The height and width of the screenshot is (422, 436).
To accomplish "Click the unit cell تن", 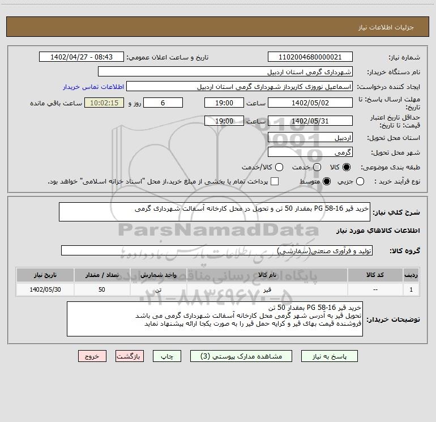I will pos(158,289).
